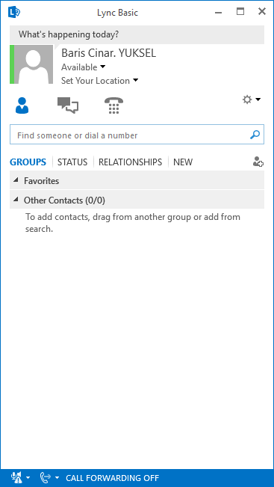Click the name Baris Cinar. YUKSEL

(108, 53)
